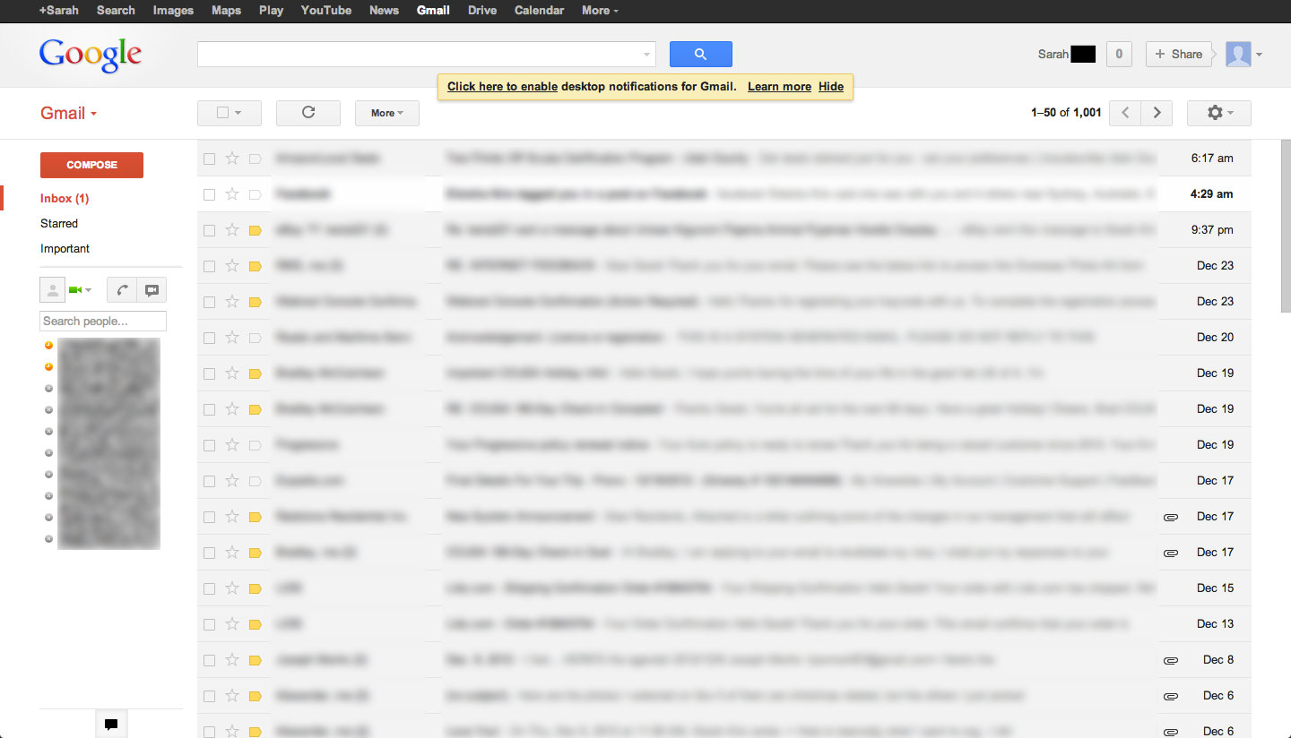The image size is (1291, 738).
Task: Click the Google logo
Action: point(90,54)
